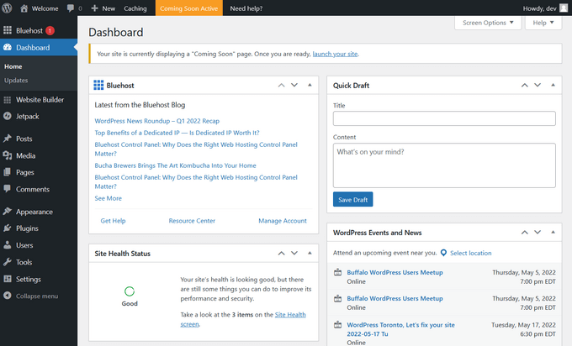Click the Tools wrench icon in the sidebar

[x=8, y=262]
